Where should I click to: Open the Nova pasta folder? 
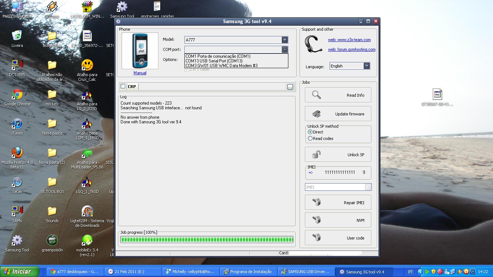(x=52, y=127)
